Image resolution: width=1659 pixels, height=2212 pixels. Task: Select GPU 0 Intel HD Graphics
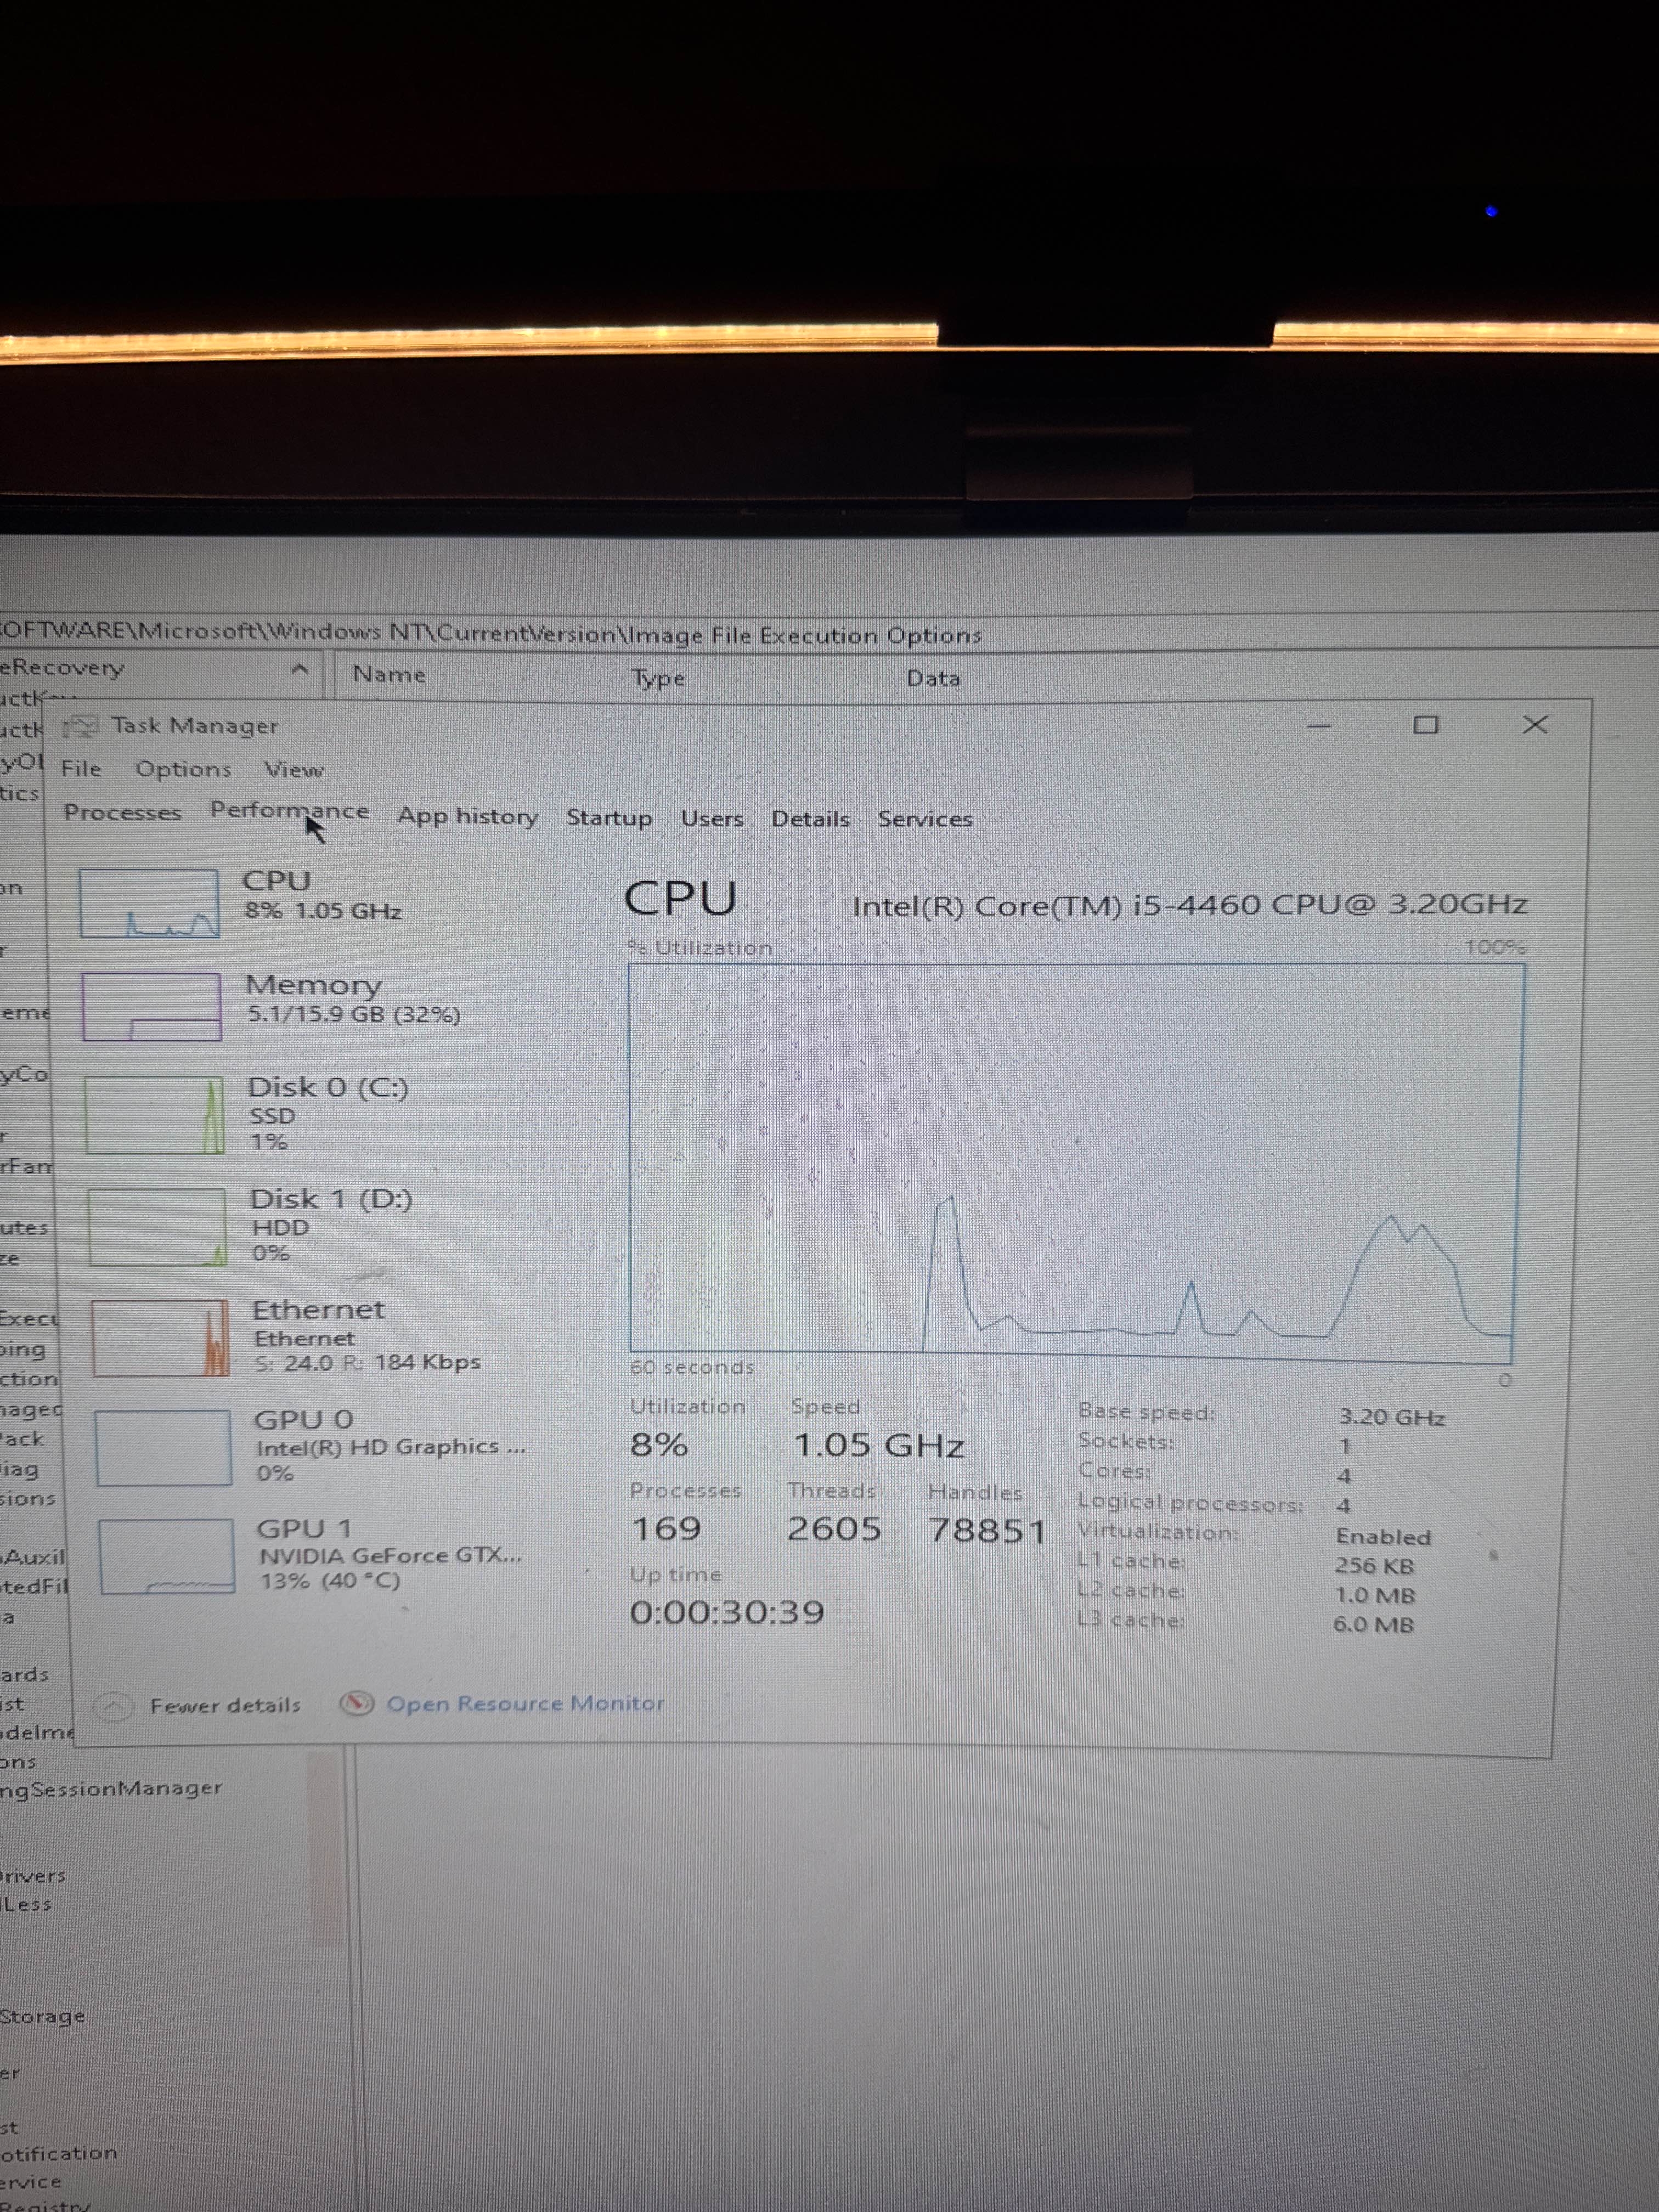(165, 1447)
